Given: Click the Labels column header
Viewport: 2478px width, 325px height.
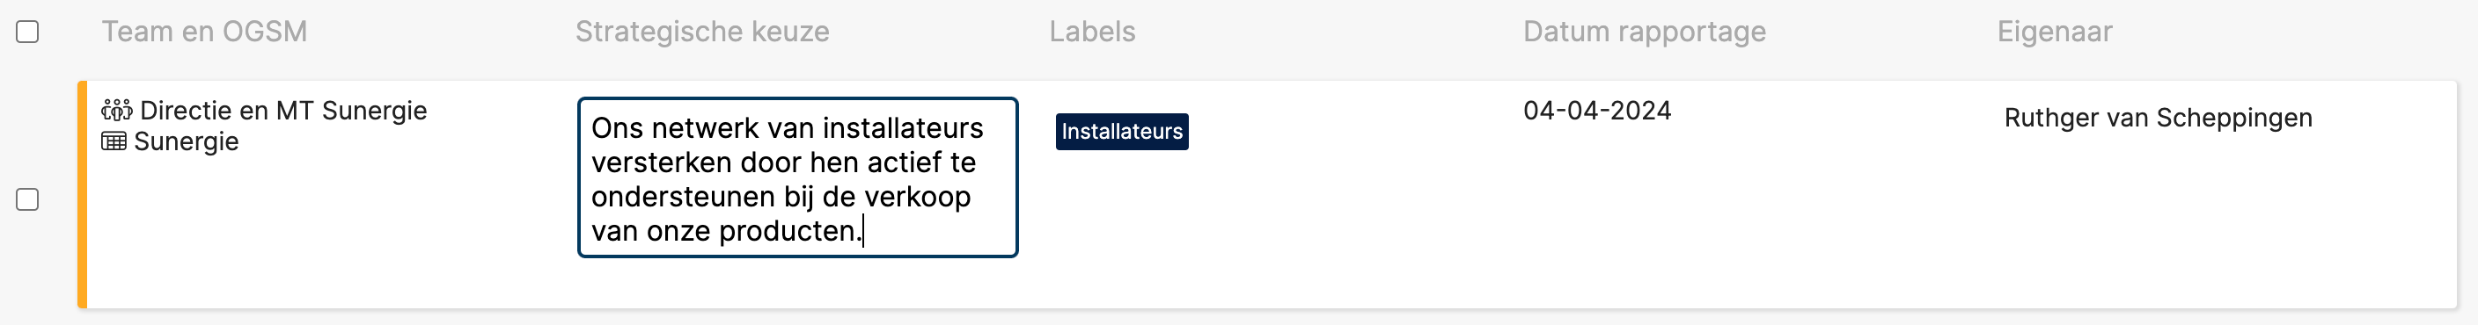Looking at the screenshot, I should (1092, 32).
